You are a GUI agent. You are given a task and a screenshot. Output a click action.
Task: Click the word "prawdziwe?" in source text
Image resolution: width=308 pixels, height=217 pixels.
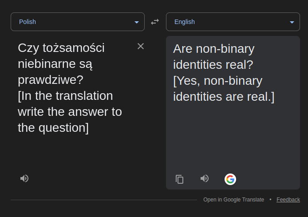(x=51, y=80)
